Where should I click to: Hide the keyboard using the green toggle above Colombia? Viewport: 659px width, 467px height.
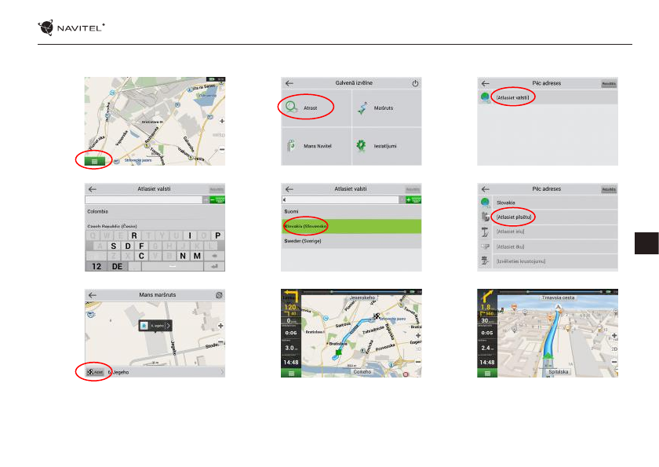[217, 199]
